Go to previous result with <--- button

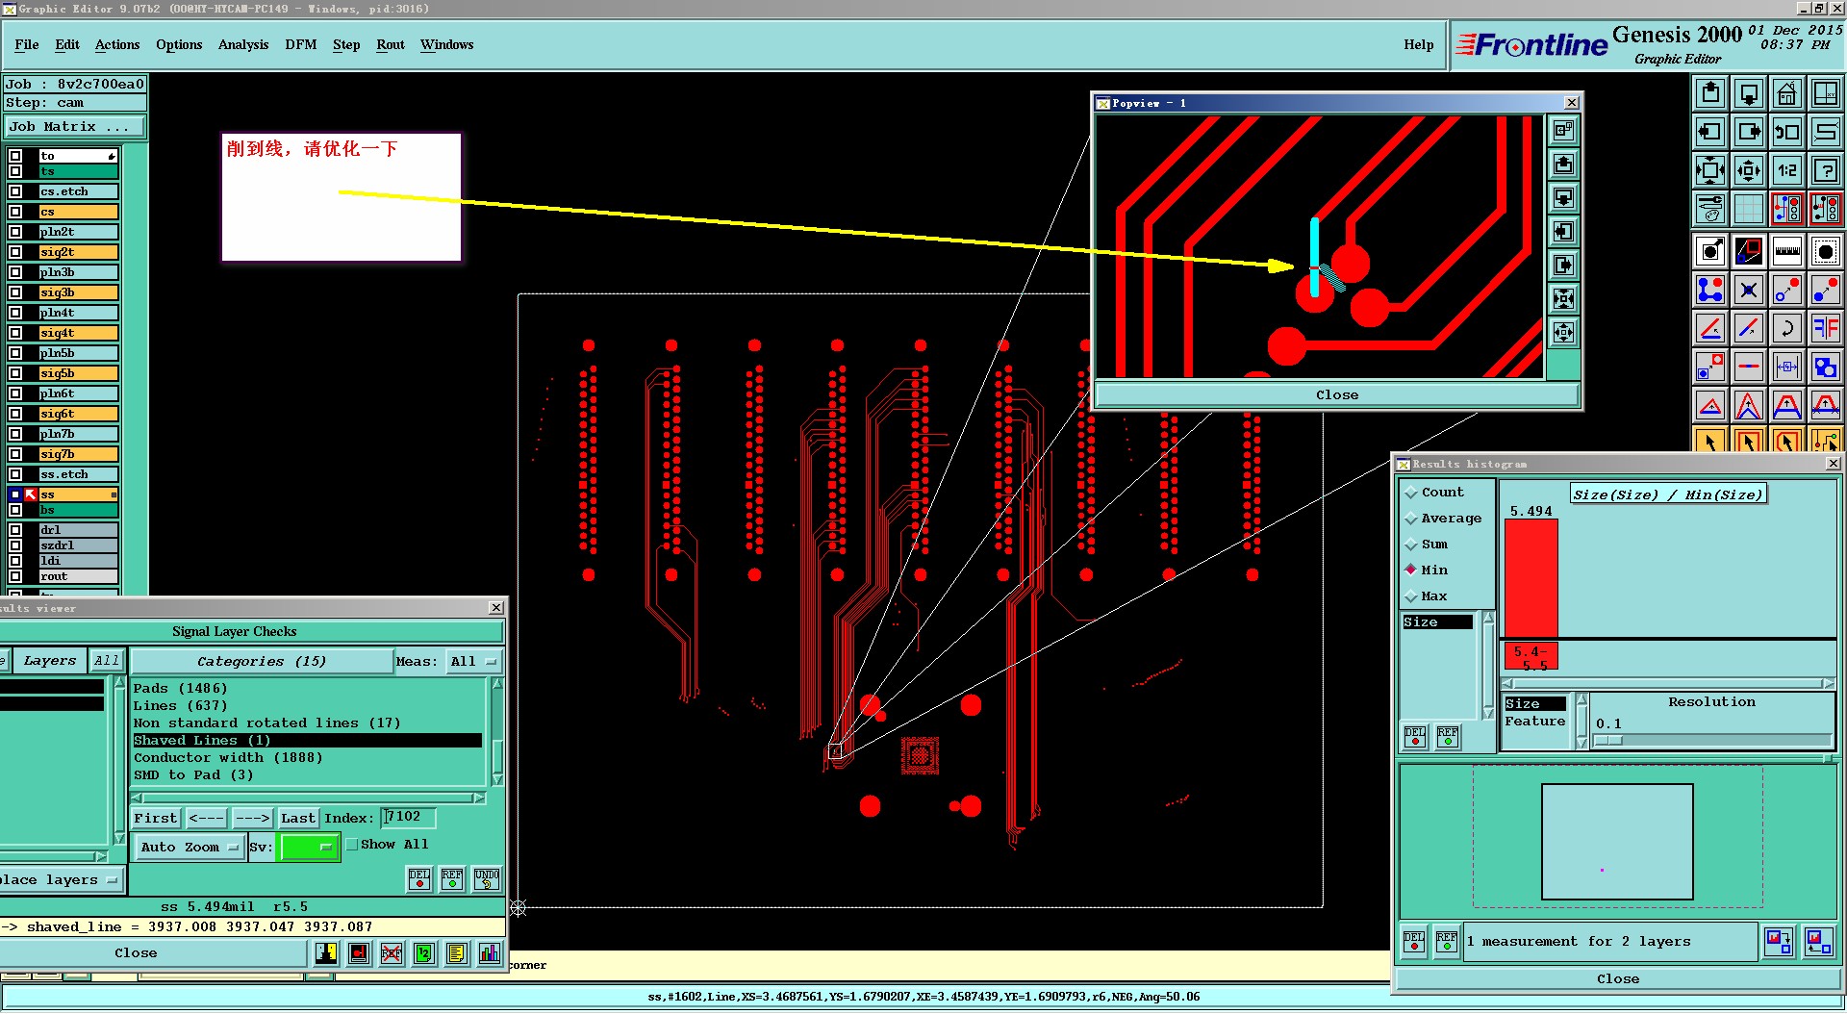pyautogui.click(x=207, y=818)
